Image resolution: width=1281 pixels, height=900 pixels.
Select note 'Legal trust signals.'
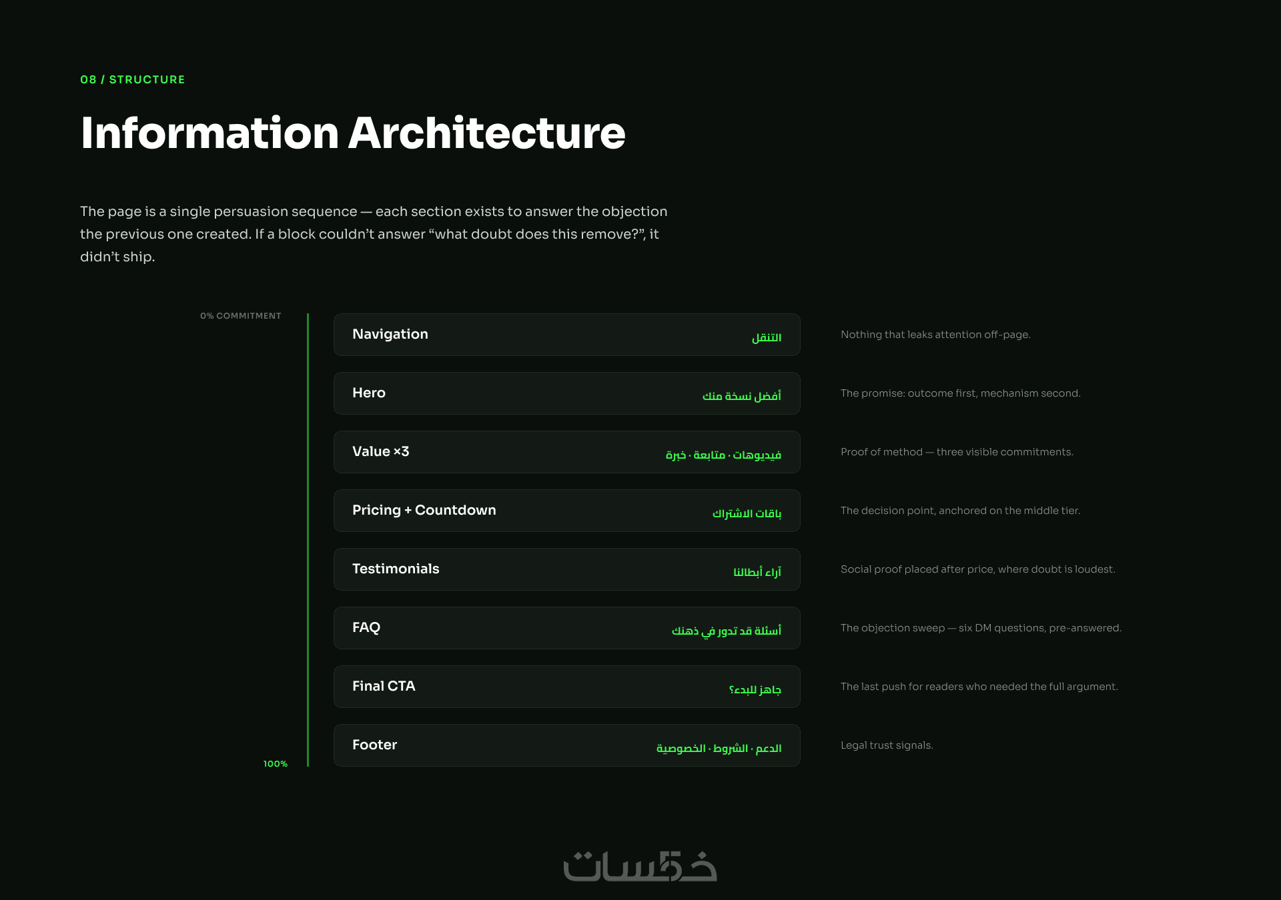click(887, 745)
